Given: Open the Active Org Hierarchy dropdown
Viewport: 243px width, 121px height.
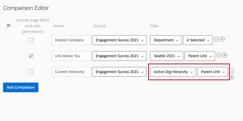Looking at the screenshot, I should coord(172,72).
